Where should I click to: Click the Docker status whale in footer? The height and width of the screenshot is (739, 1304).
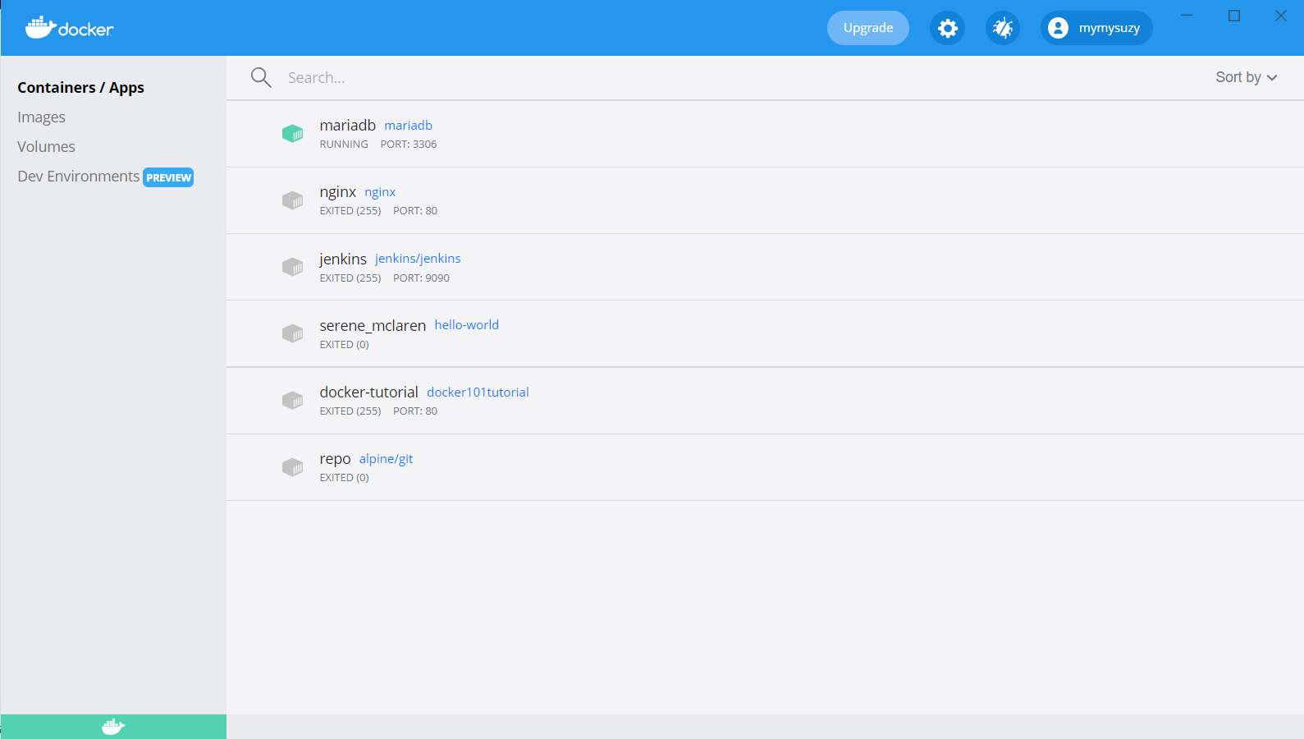click(x=113, y=727)
